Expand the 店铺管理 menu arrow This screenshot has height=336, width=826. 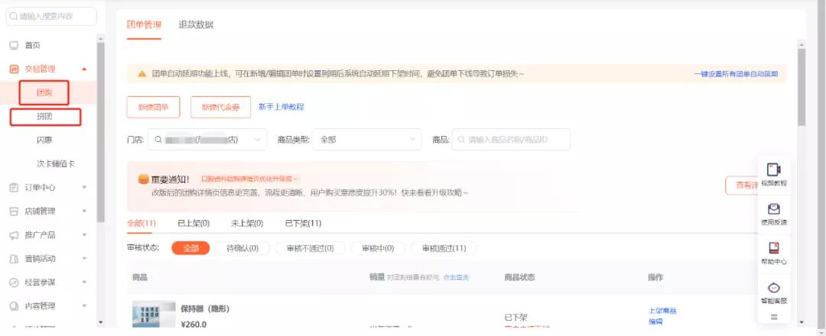click(84, 211)
